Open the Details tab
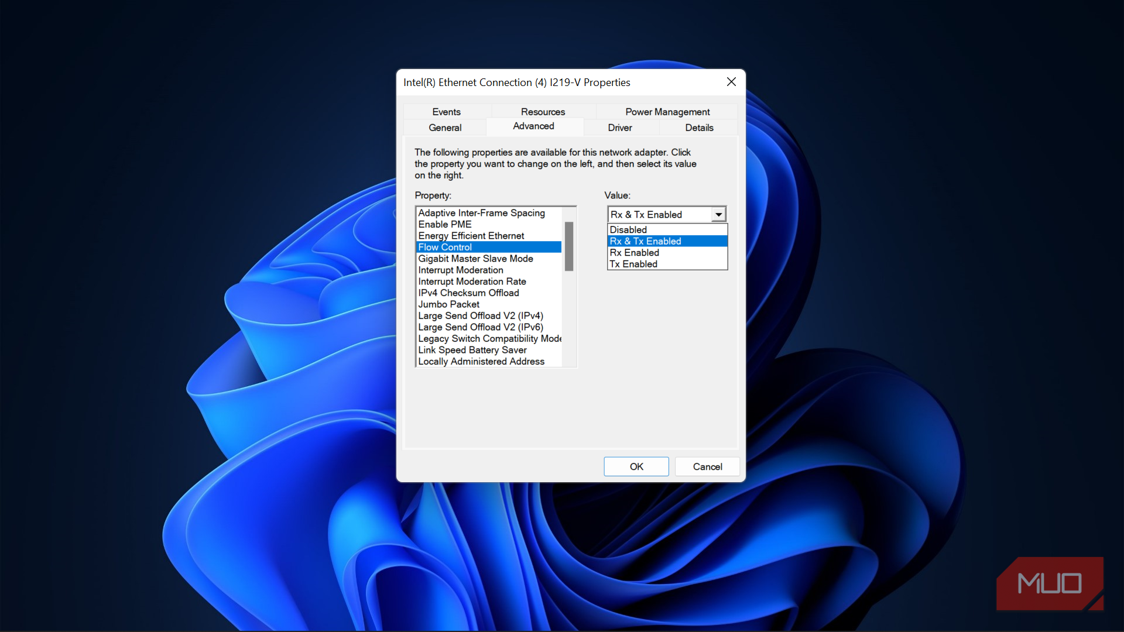The image size is (1124, 632). coord(699,128)
